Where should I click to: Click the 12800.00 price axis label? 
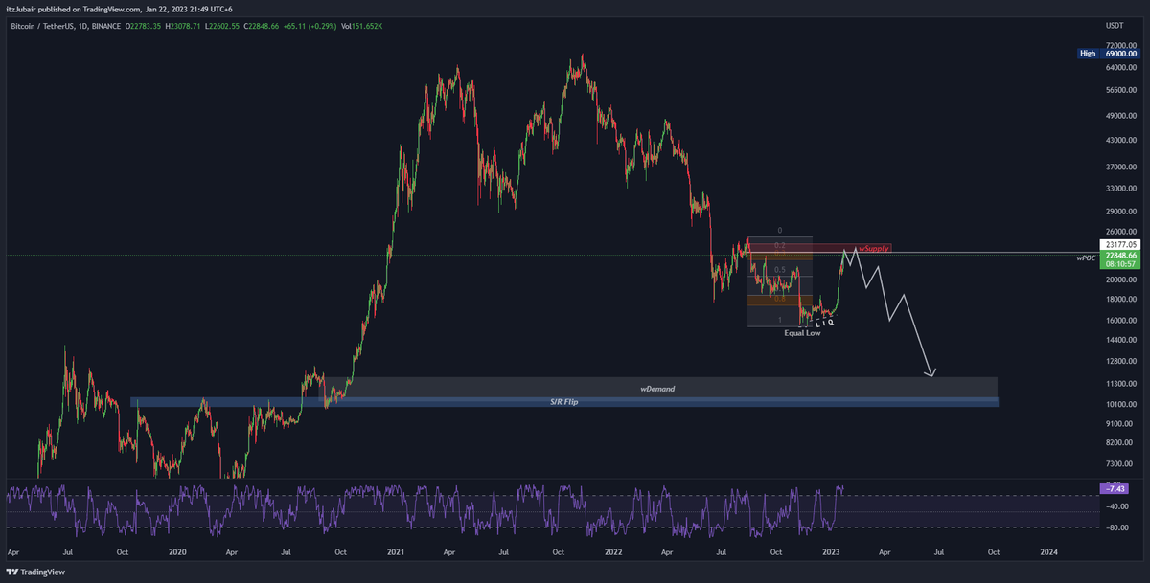(x=1119, y=361)
